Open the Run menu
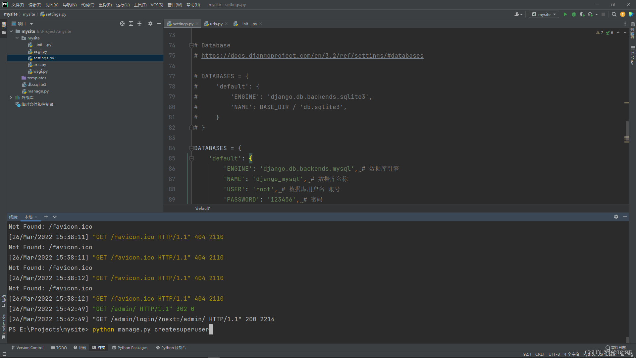The width and height of the screenshot is (636, 358). click(x=123, y=5)
